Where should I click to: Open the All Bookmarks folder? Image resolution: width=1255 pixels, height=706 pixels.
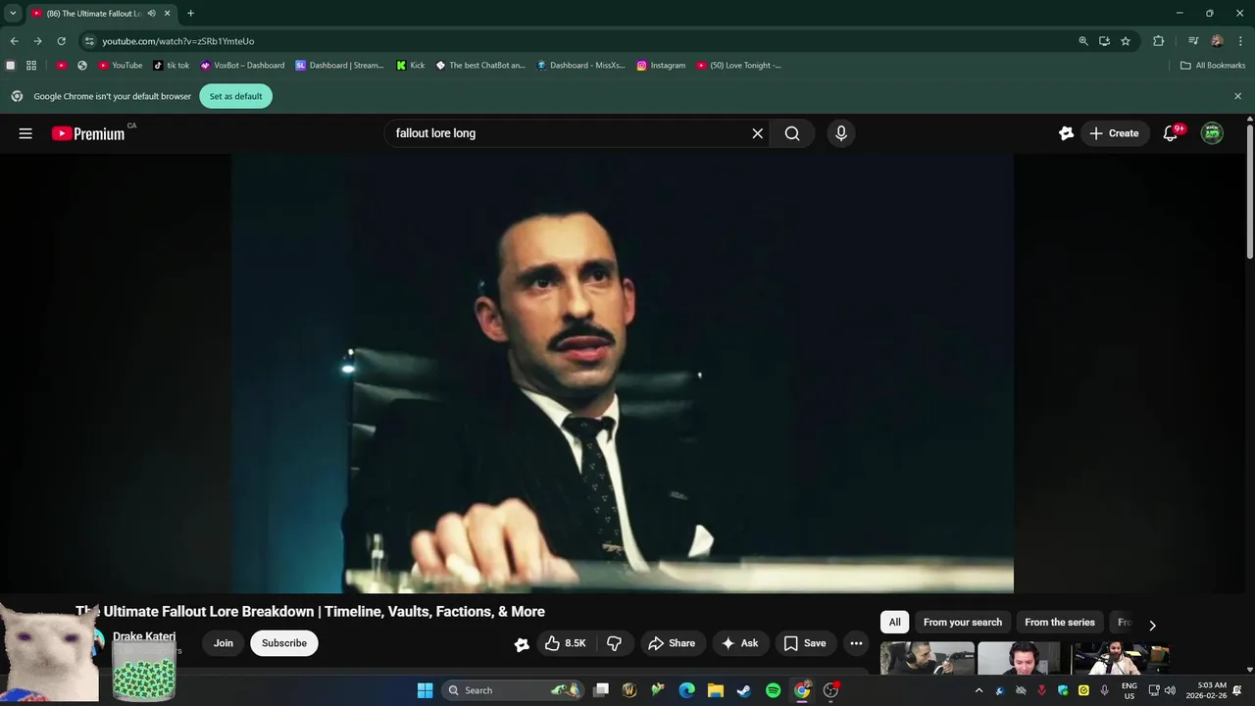click(1213, 66)
